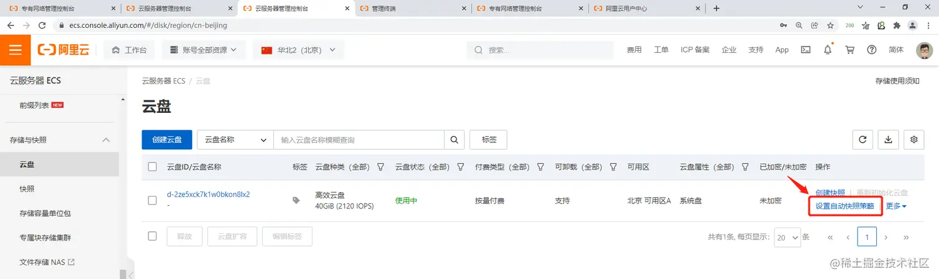Open the 工作台 workbench
This screenshot has width=939, height=279.
point(129,50)
